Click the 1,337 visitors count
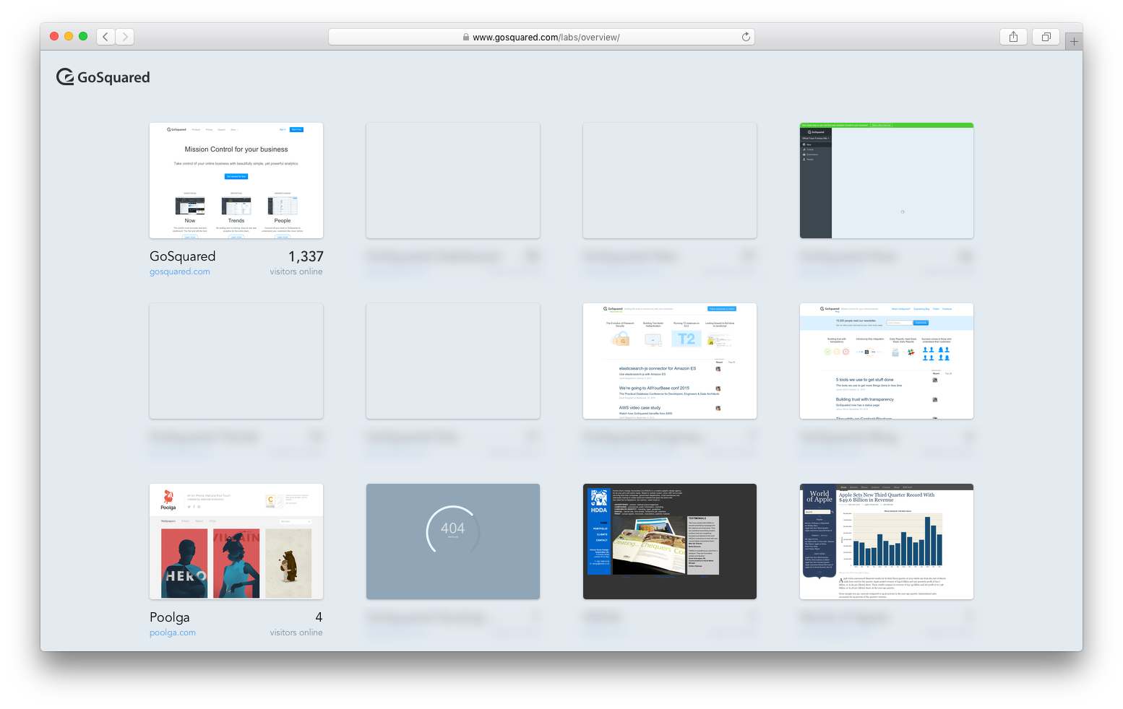The width and height of the screenshot is (1123, 709). click(x=306, y=256)
